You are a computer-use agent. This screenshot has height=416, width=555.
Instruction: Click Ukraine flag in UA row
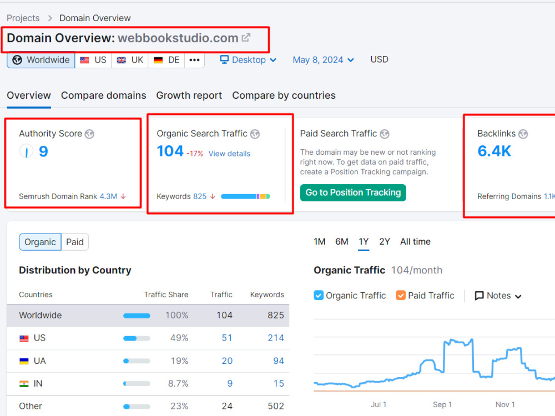coord(24,361)
